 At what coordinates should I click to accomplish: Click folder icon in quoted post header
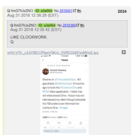point(82,25)
